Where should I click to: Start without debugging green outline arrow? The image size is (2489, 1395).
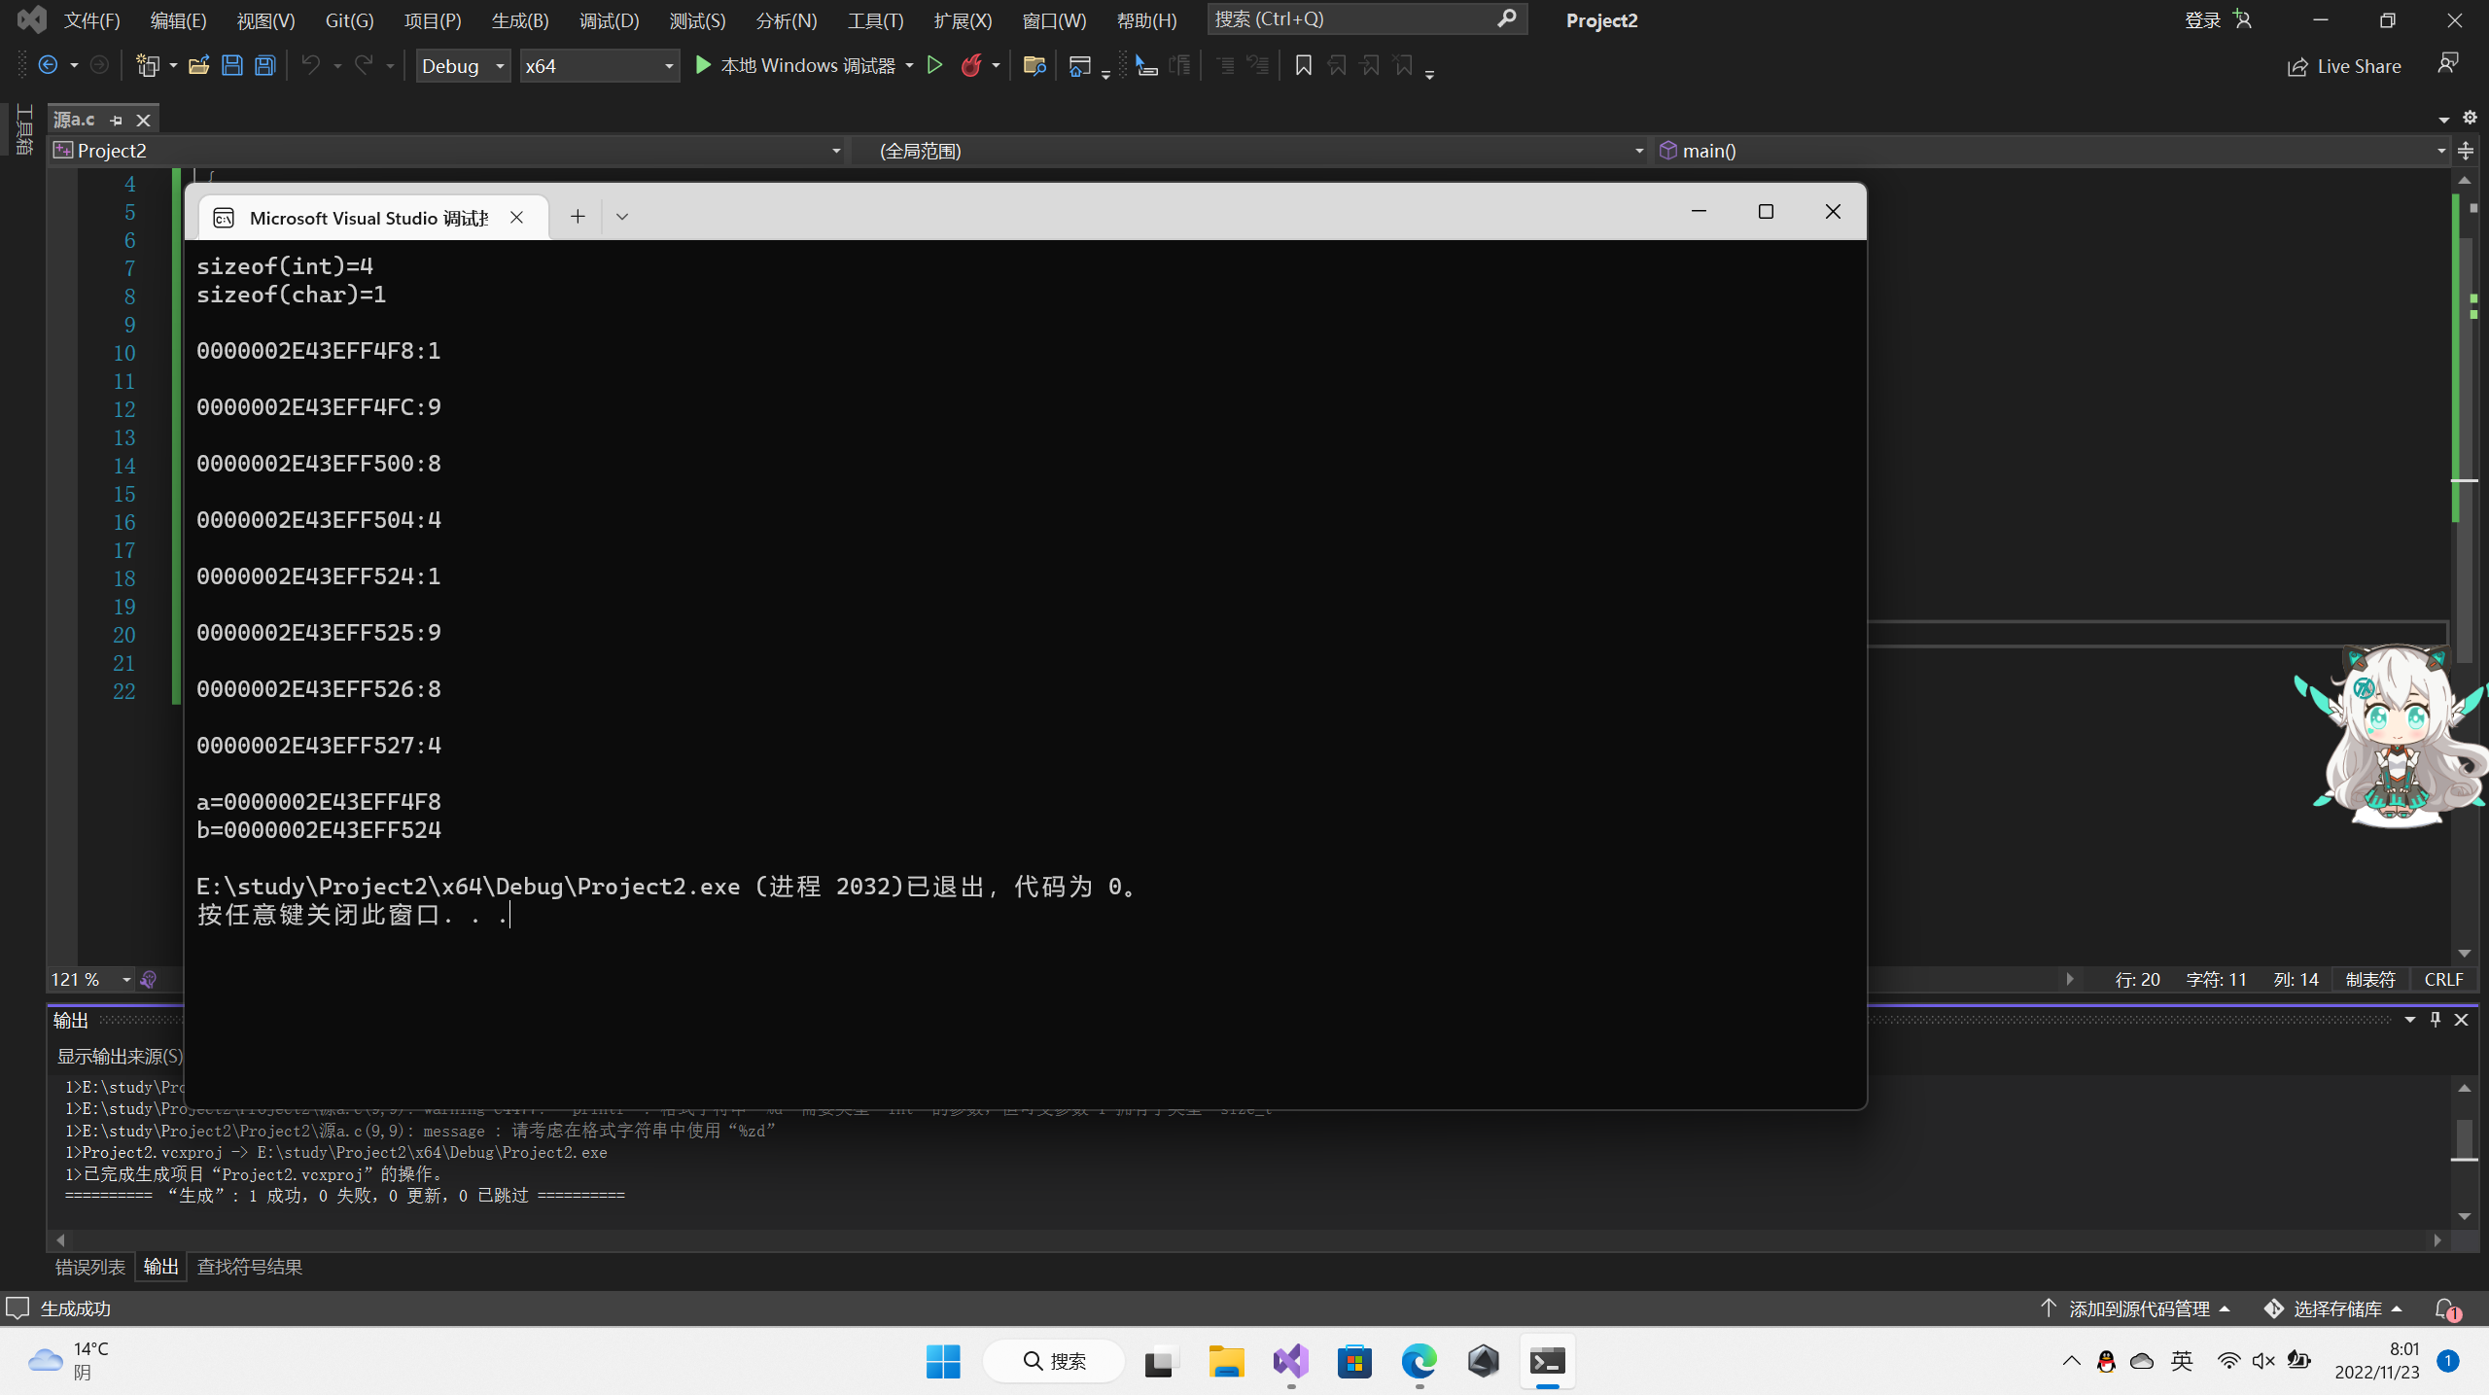[934, 65]
